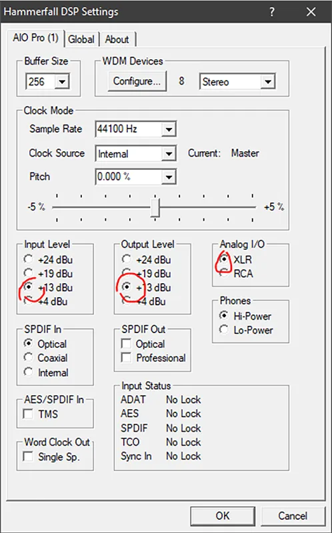Click the ADAT No Lock status
This screenshot has height=533, width=332.
183,399
